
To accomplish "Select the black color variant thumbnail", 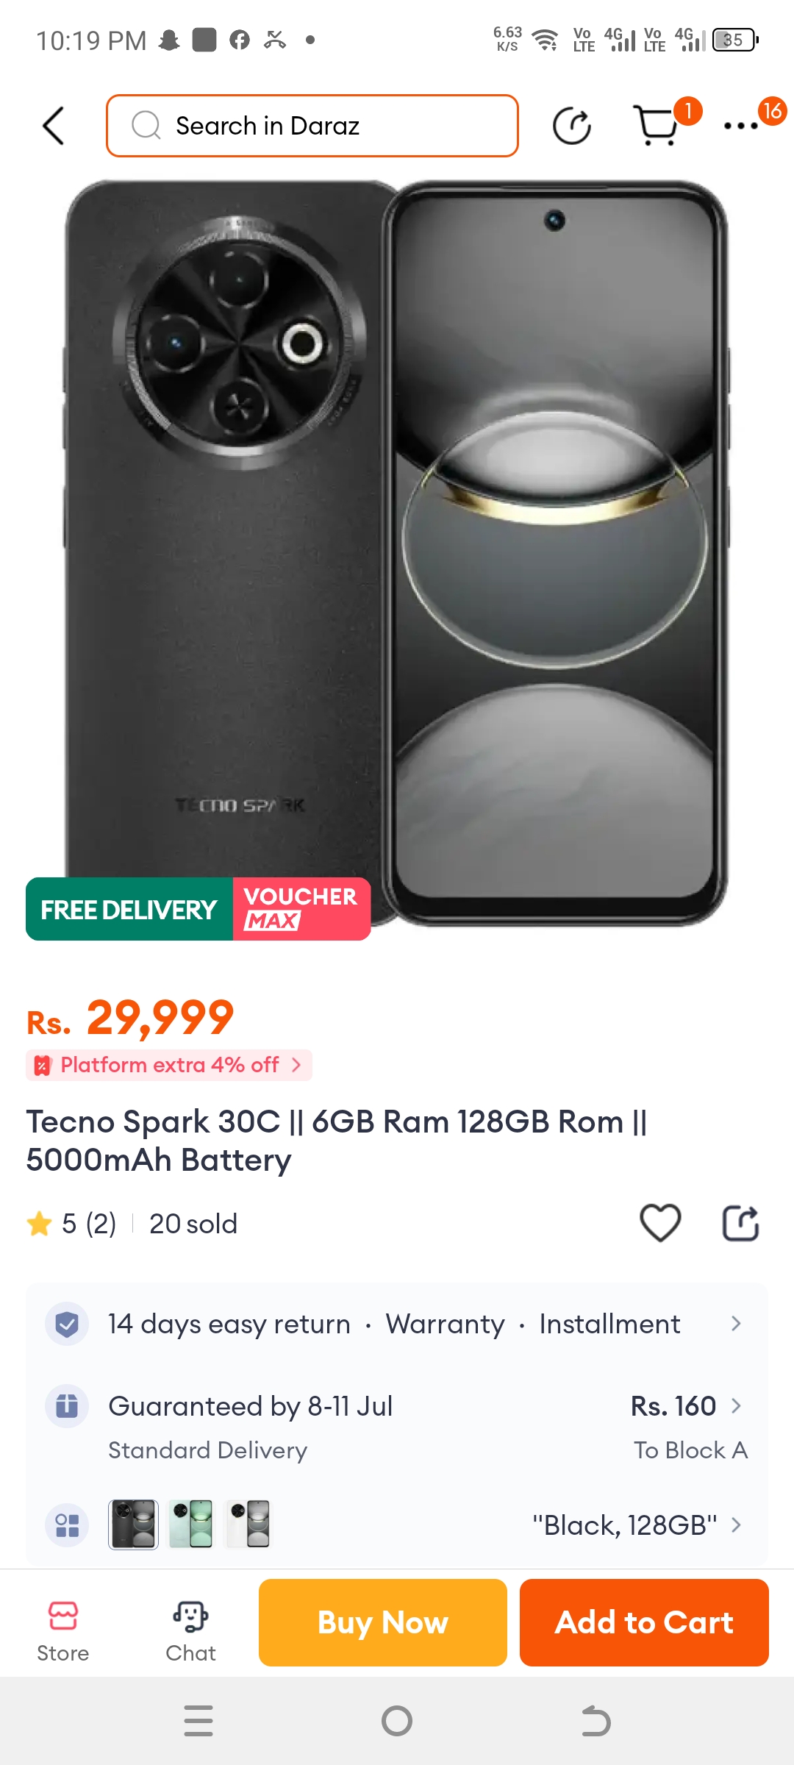I will point(133,1525).
